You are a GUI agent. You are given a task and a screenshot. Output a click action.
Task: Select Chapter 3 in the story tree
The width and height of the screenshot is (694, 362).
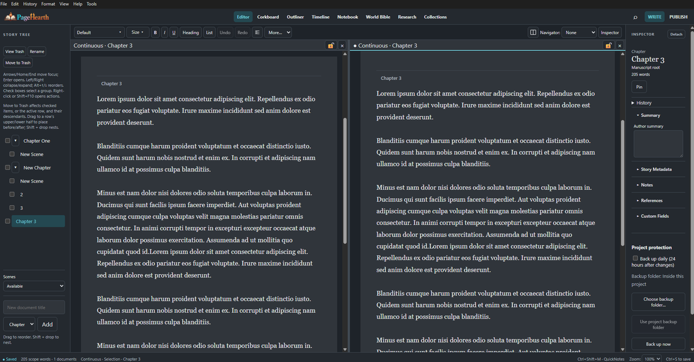(38, 221)
